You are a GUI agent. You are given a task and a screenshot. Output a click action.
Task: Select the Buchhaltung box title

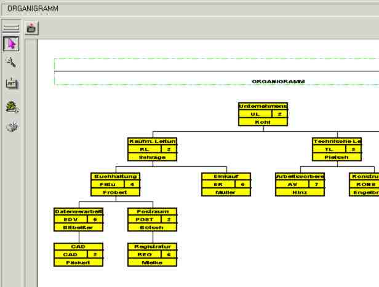coord(115,176)
